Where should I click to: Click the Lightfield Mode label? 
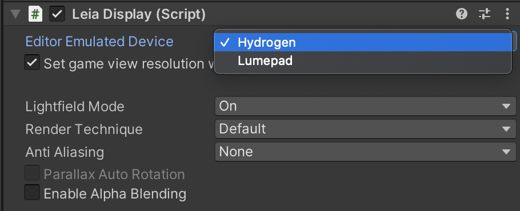click(x=75, y=107)
